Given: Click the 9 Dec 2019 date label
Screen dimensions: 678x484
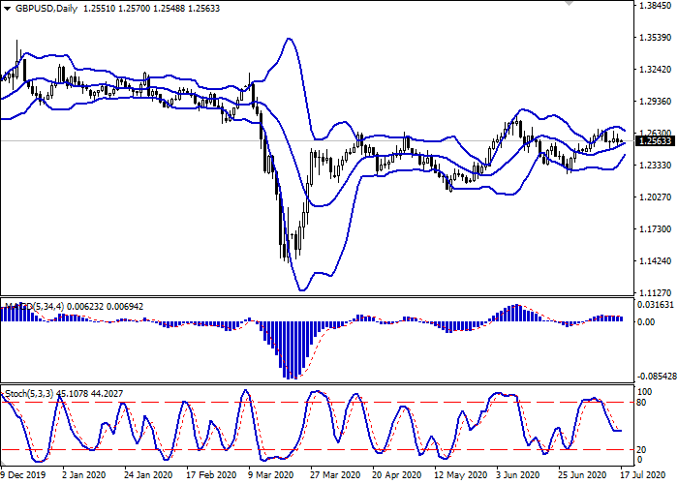Looking at the screenshot, I should pos(22,475).
